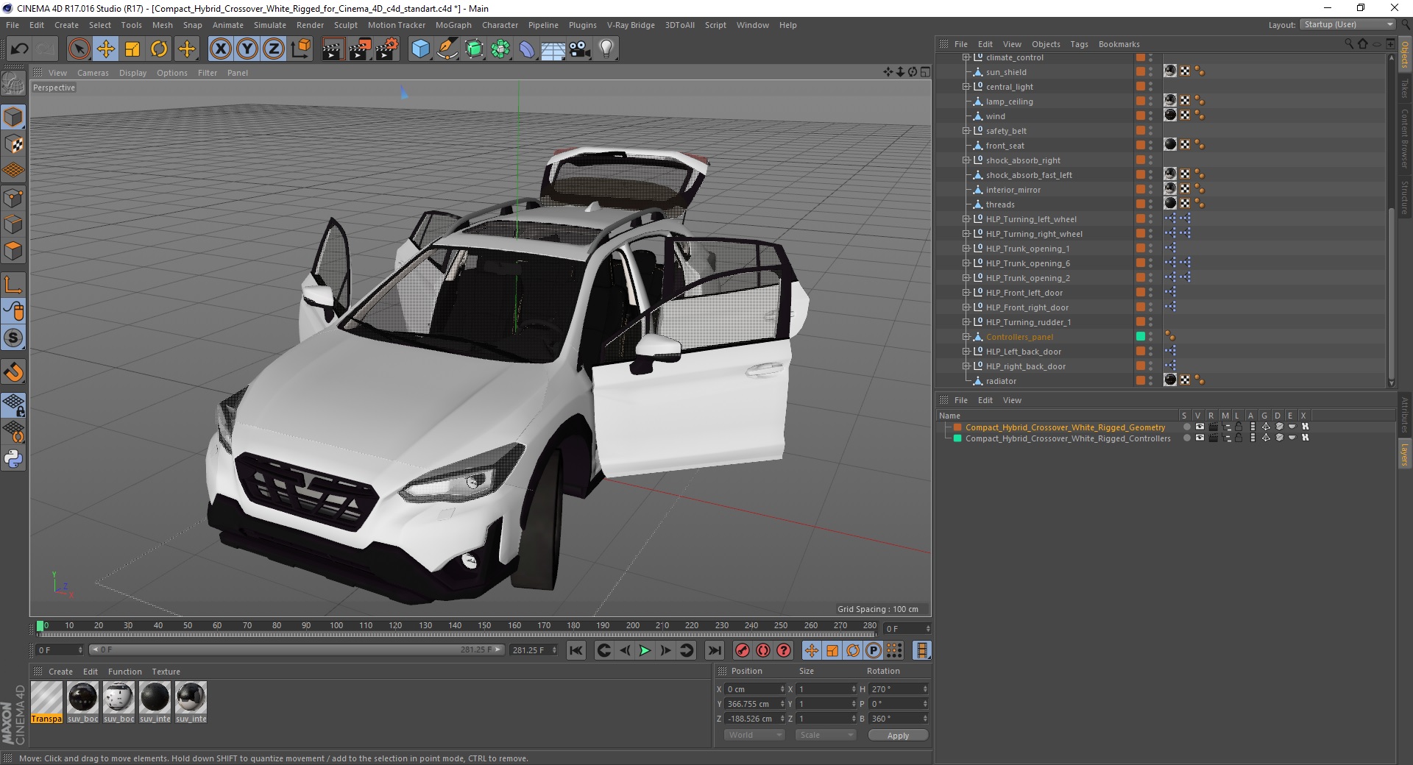Expand the central_light object
Image resolution: width=1413 pixels, height=765 pixels.
coord(966,87)
